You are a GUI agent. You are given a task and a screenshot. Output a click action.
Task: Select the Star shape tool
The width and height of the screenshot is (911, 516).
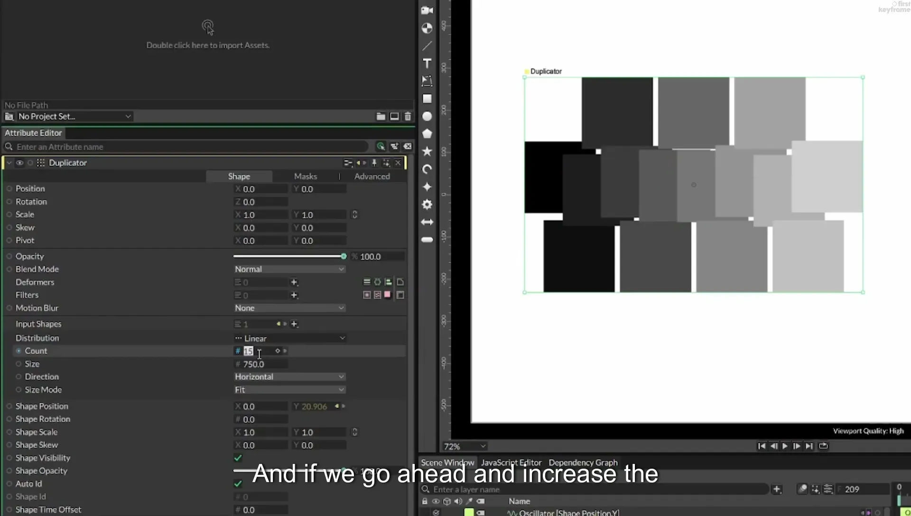427,151
